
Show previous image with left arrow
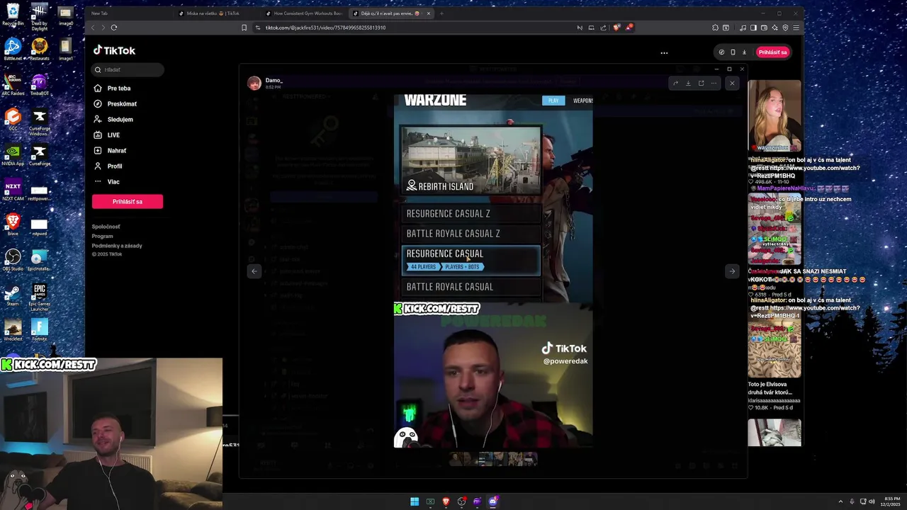tap(254, 271)
